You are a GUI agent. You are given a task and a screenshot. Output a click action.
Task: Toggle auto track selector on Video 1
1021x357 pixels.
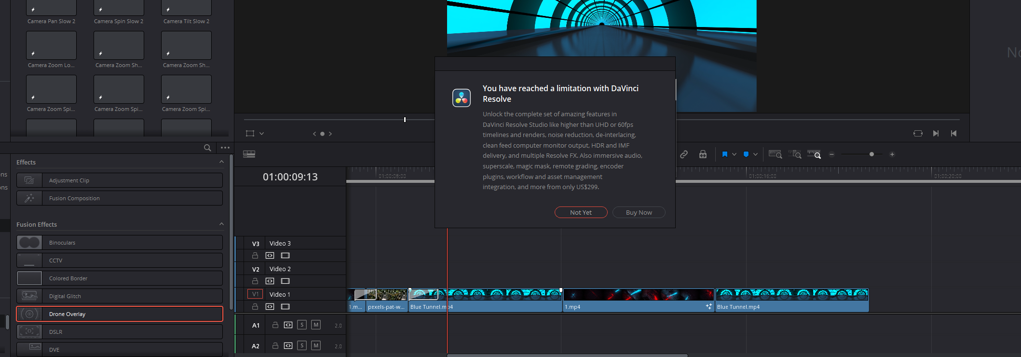[x=270, y=307]
